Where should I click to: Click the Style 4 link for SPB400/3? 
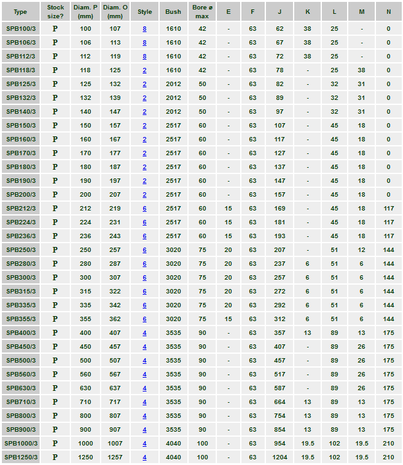coord(145,333)
